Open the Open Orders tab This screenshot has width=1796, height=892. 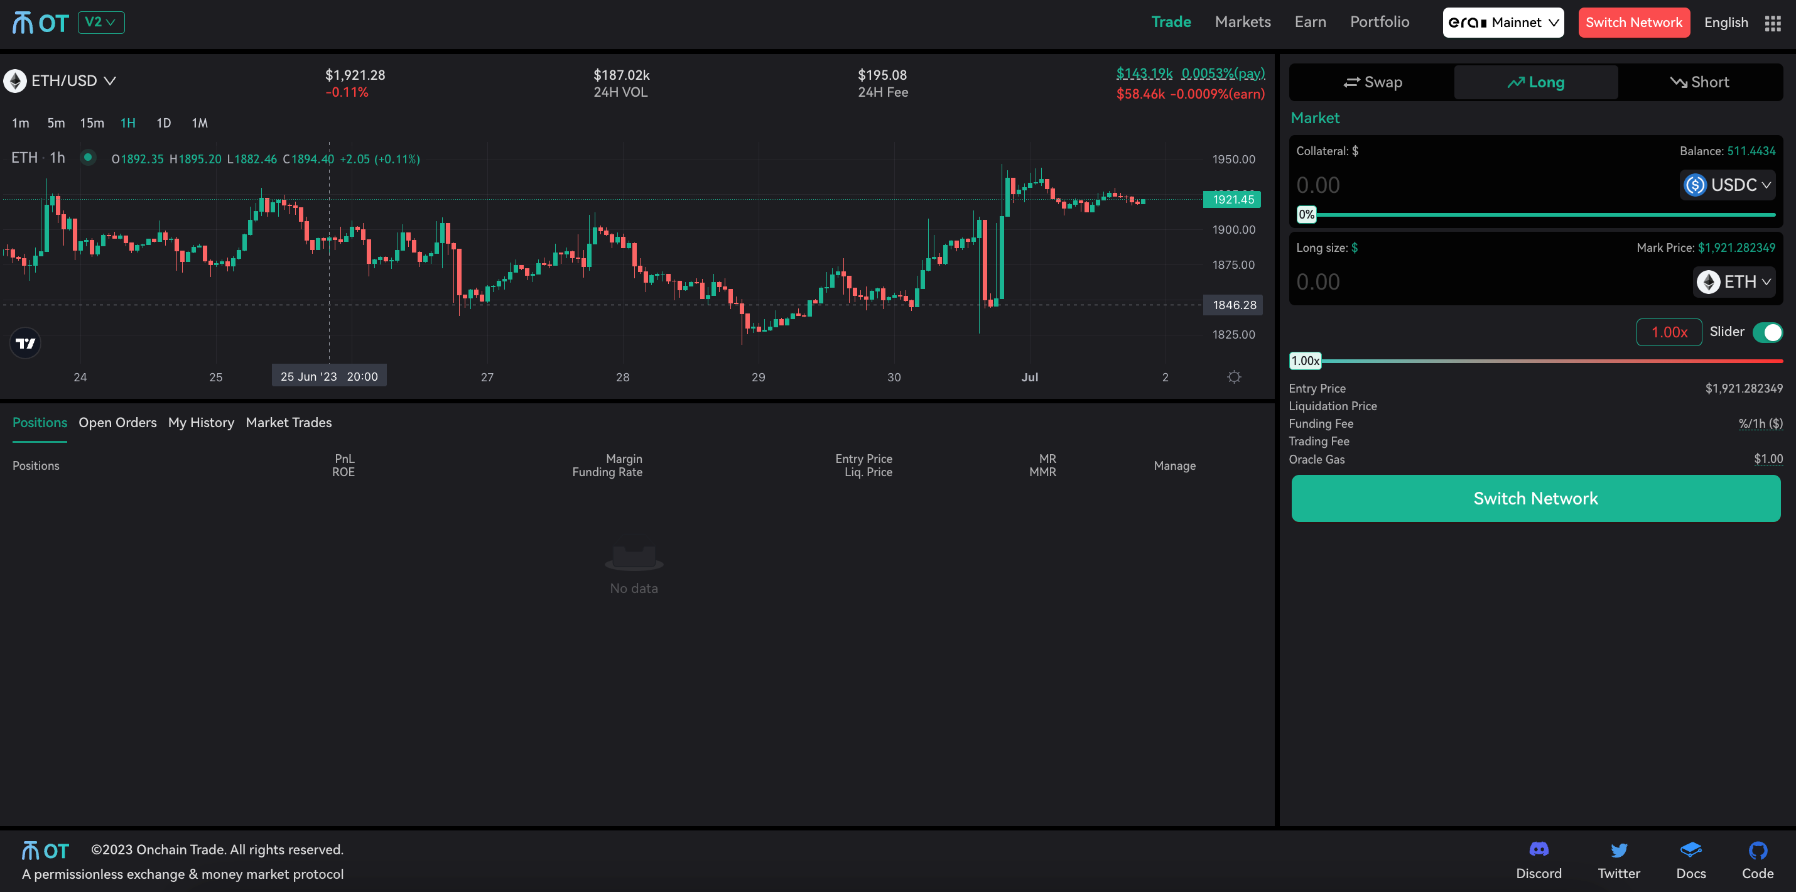(x=117, y=422)
